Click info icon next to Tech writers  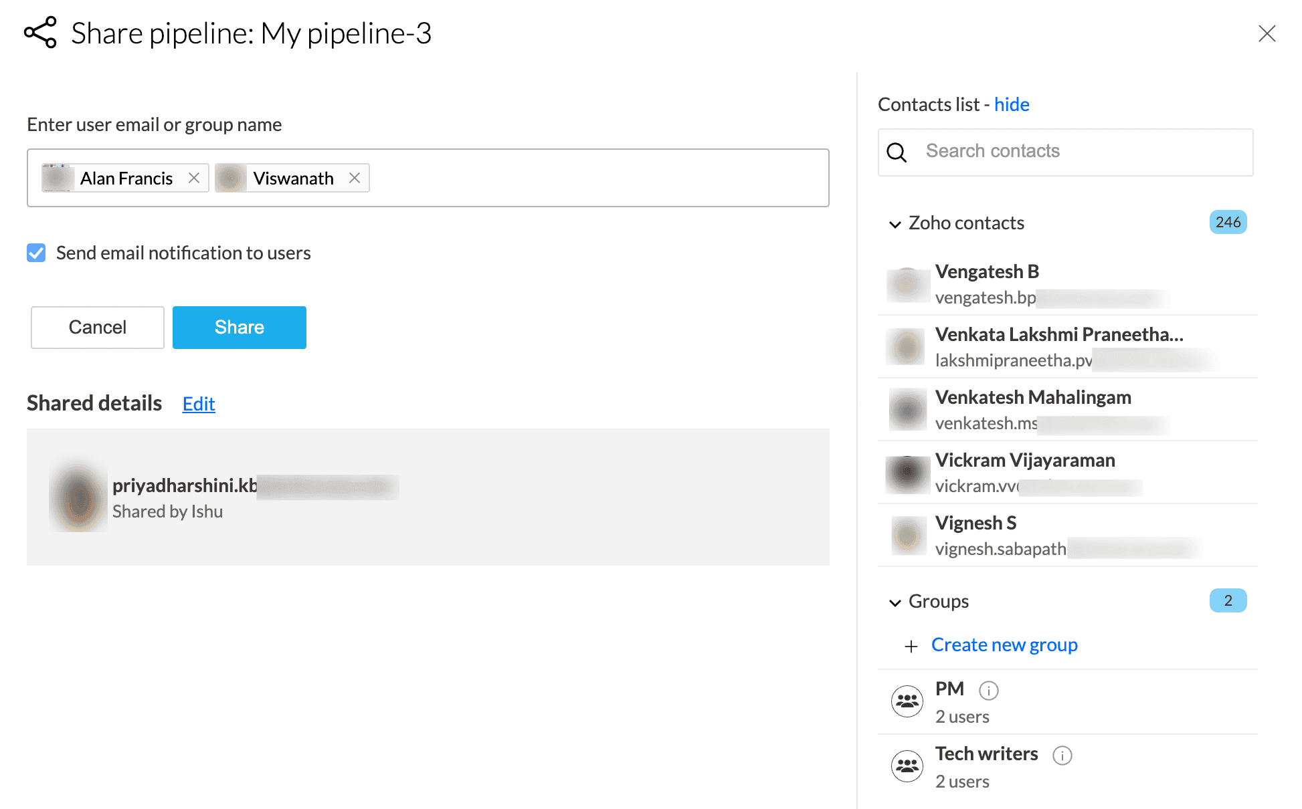click(1062, 755)
